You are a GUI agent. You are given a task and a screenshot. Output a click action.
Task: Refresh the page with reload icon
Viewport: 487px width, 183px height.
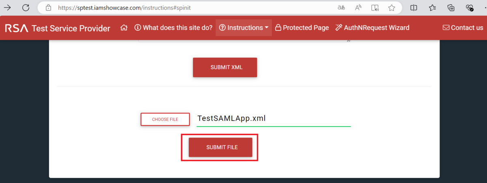pyautogui.click(x=26, y=7)
